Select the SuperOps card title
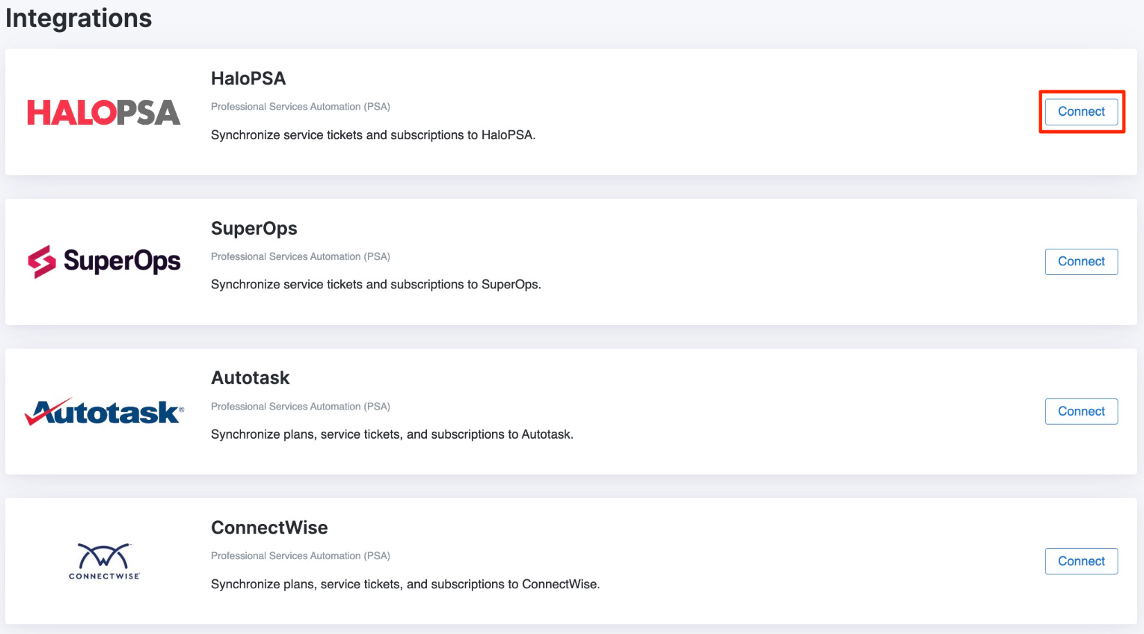 [x=254, y=229]
